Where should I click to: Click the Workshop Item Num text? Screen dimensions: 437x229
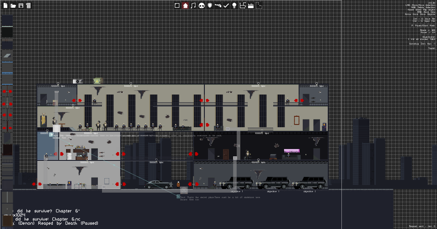pyautogui.click(x=422, y=44)
